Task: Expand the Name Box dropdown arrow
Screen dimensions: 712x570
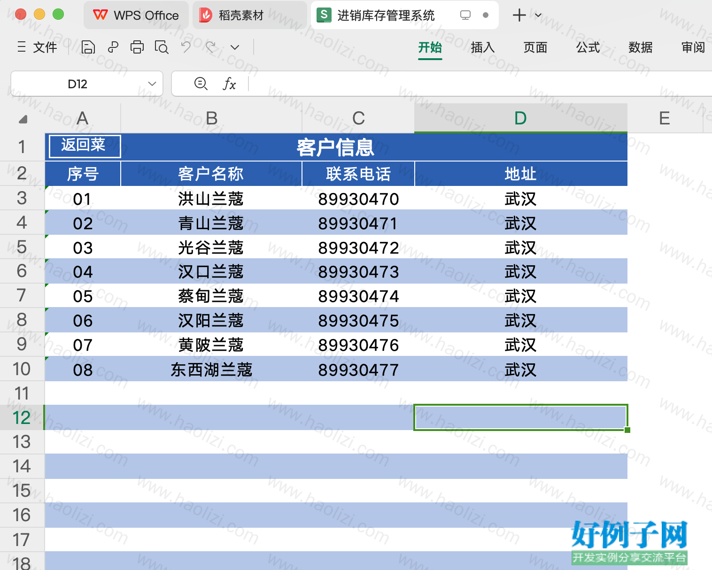Action: (152, 84)
